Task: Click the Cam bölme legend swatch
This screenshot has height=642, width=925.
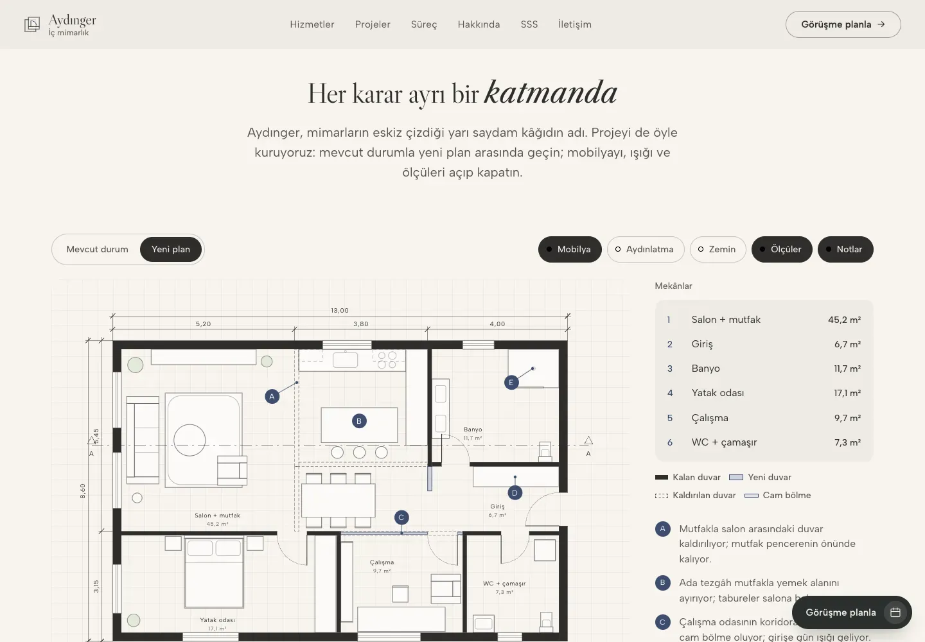Action: click(x=752, y=496)
